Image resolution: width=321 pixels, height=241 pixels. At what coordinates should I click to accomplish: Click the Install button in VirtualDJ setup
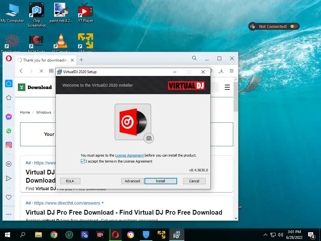(x=161, y=181)
